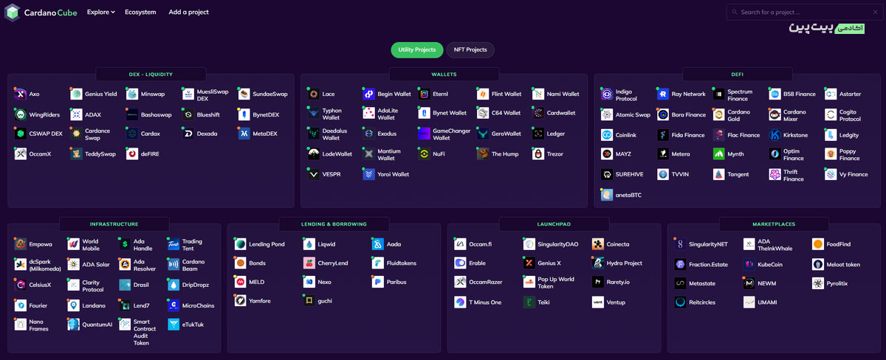Screen dimensions: 886x360
Task: Click the Indigo Protocol icon
Action: 606,94
